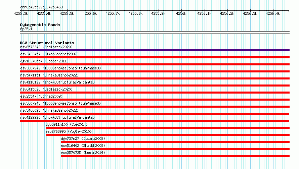Click esv3607943 (1000GenomesConsortiumPhase3) label
This screenshot has width=299, height=169.
60,103
